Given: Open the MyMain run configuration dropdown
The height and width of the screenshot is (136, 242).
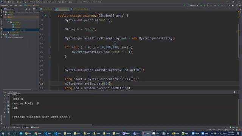Looking at the screenshot, I should [193, 5].
